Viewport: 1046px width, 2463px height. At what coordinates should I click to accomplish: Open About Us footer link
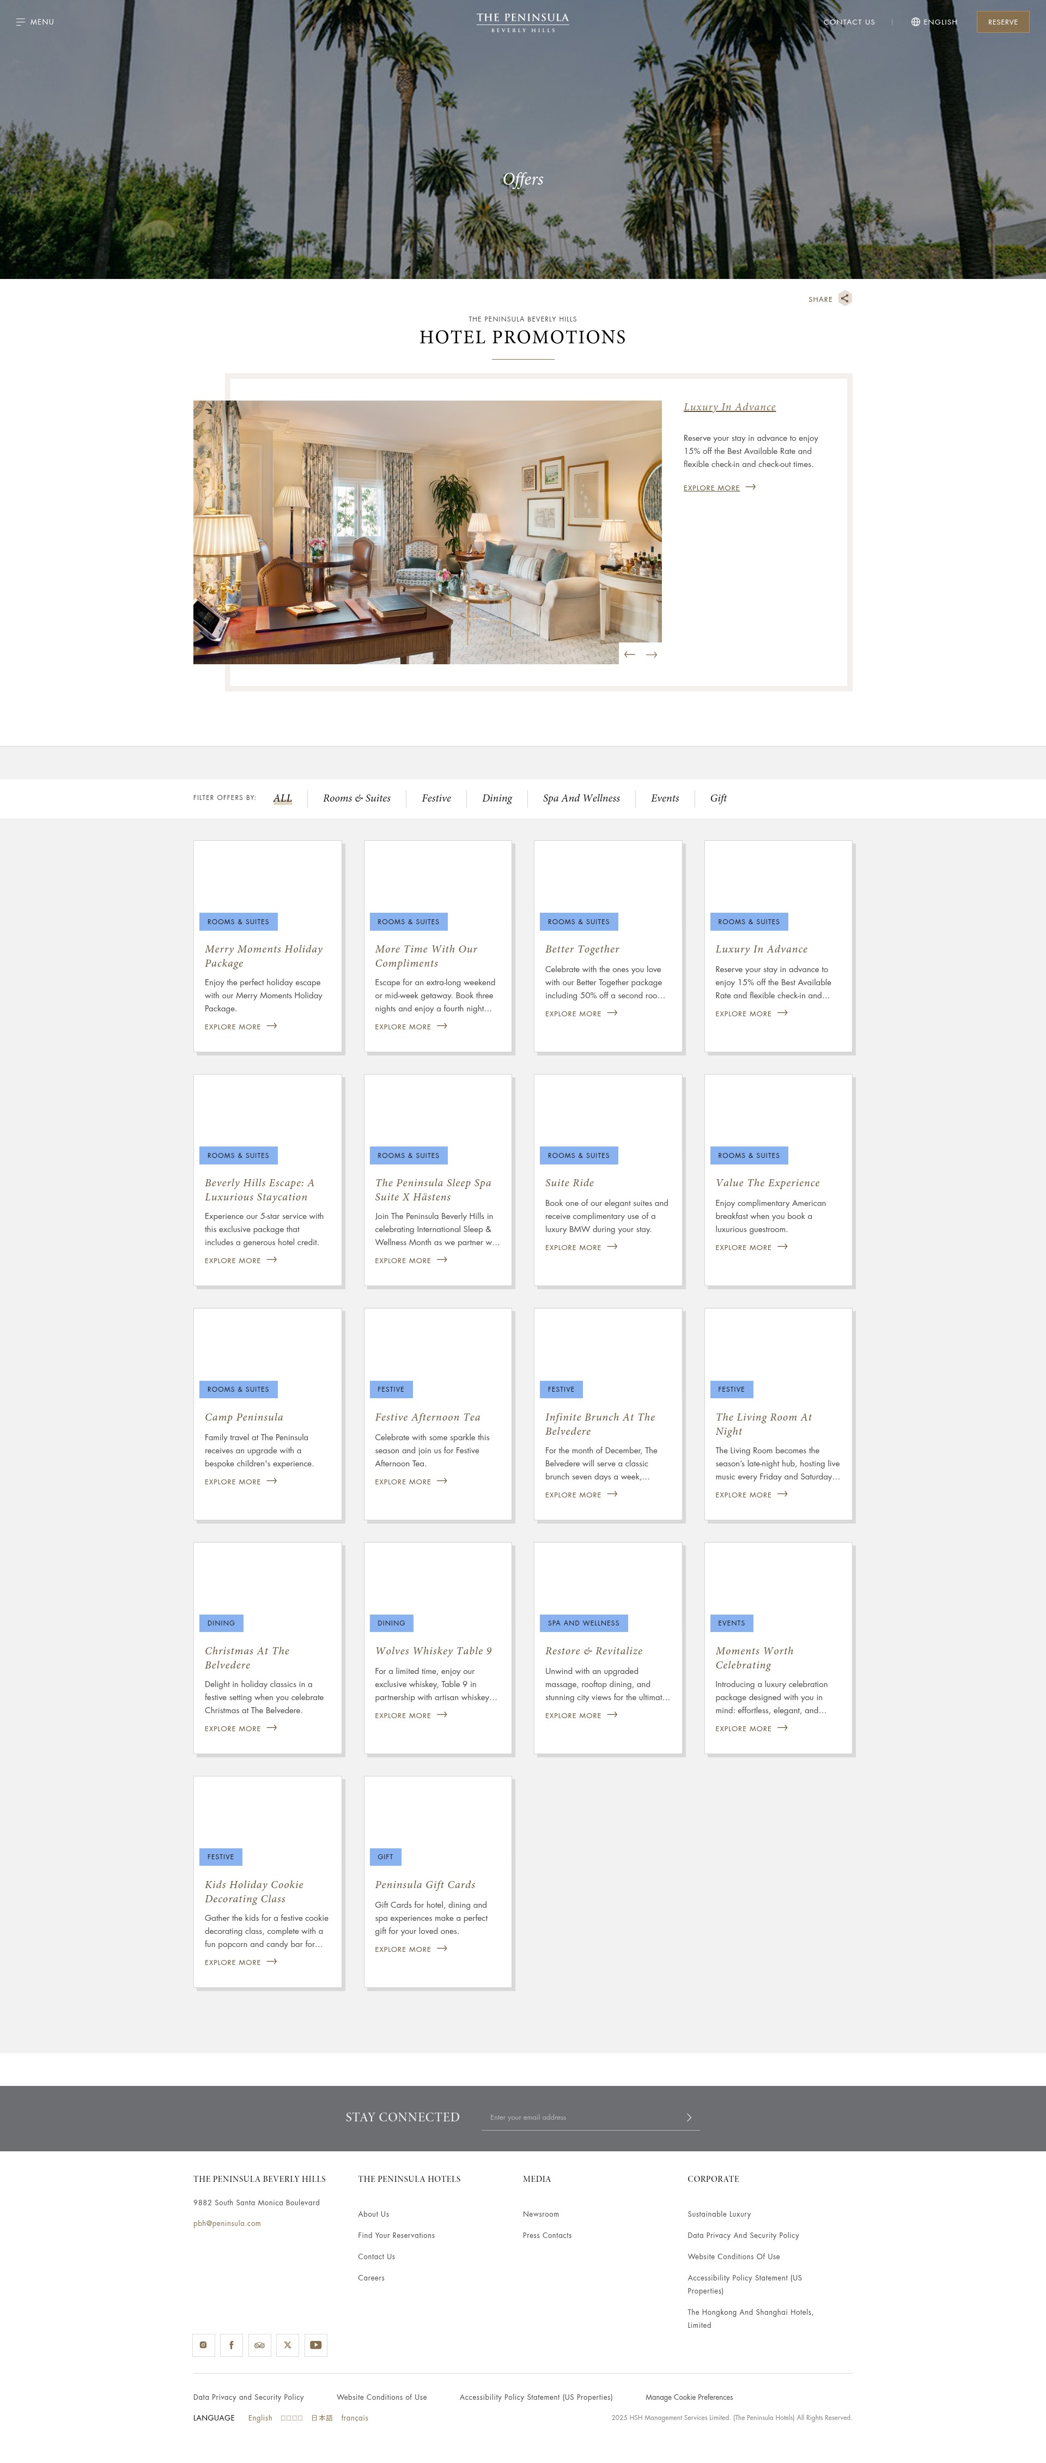[373, 2213]
